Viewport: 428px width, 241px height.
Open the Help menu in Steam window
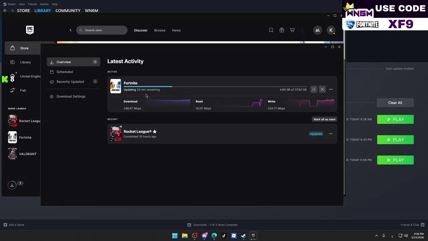(x=55, y=4)
